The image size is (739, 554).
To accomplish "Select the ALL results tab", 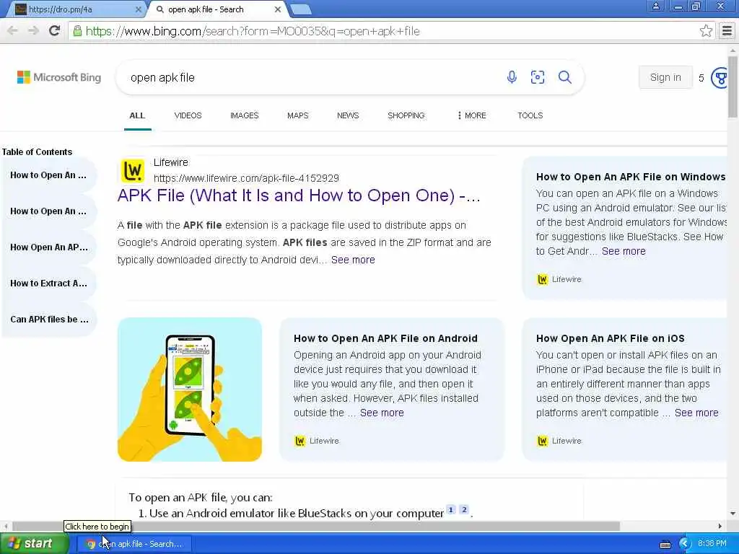I will 137,115.
